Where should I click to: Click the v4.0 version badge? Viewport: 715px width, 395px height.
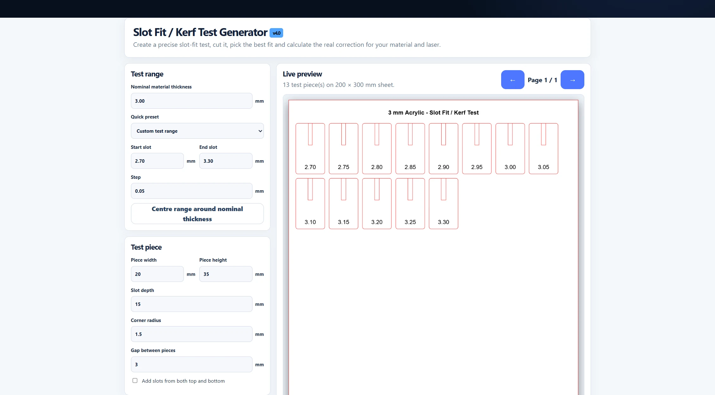click(276, 33)
